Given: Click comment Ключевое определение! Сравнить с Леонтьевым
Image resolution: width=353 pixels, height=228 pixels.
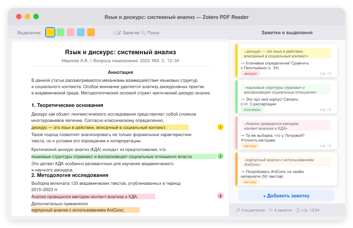Looking at the screenshot, I should coord(275,66).
